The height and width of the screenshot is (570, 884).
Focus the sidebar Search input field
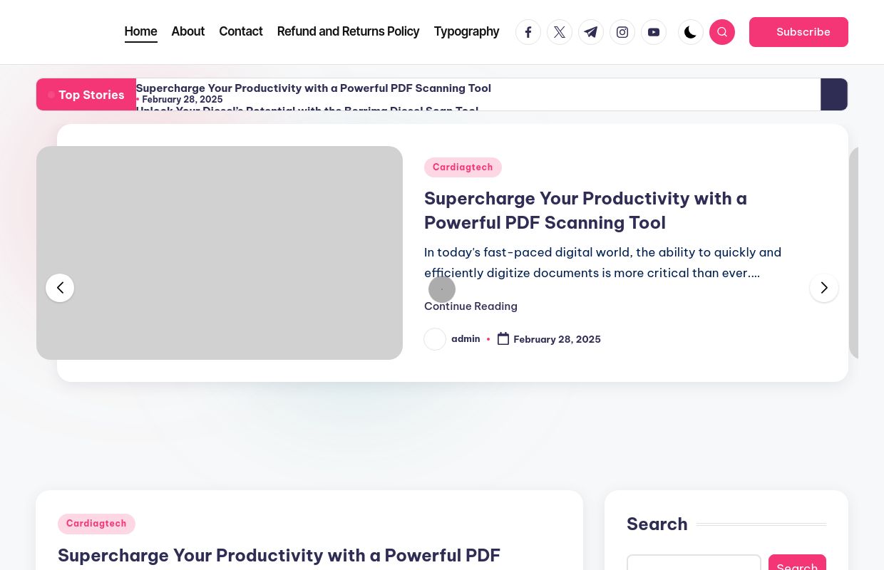(x=694, y=563)
